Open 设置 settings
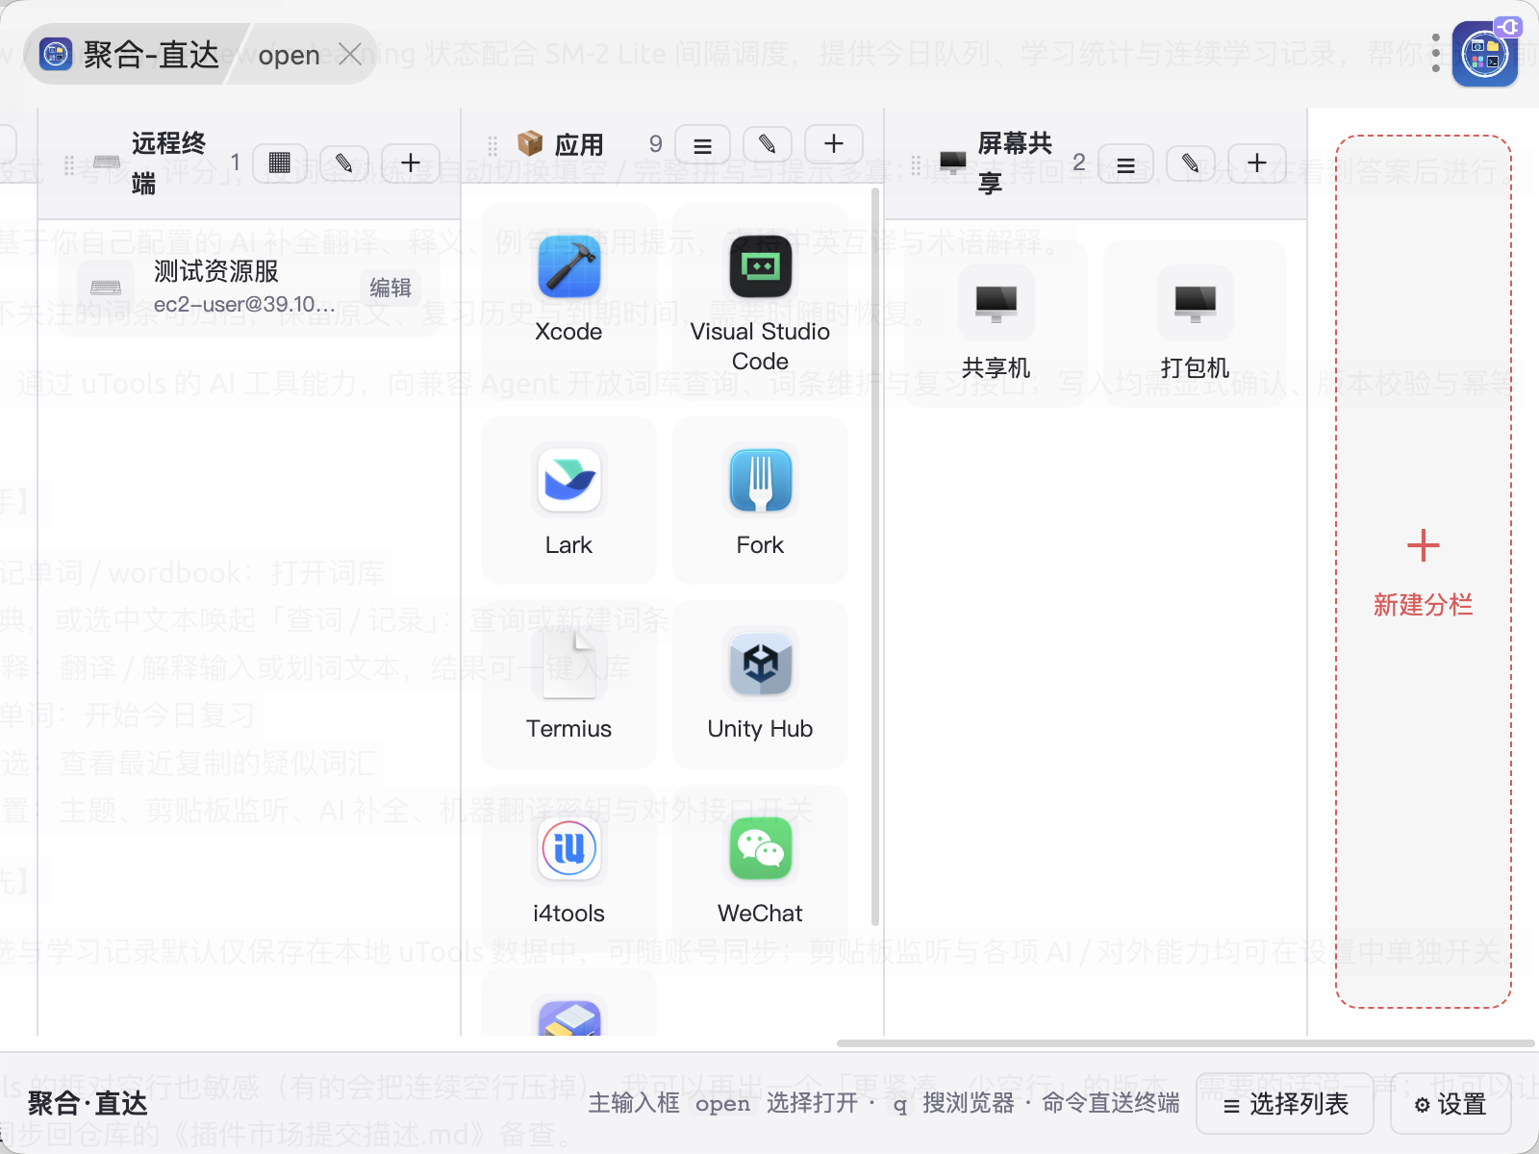 [x=1451, y=1104]
